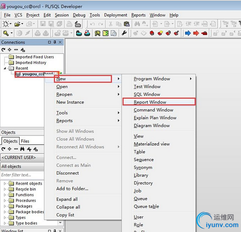Click the Preferences wrench icon
Image resolution: width=241 pixels, height=232 pixels.
pos(124,33)
